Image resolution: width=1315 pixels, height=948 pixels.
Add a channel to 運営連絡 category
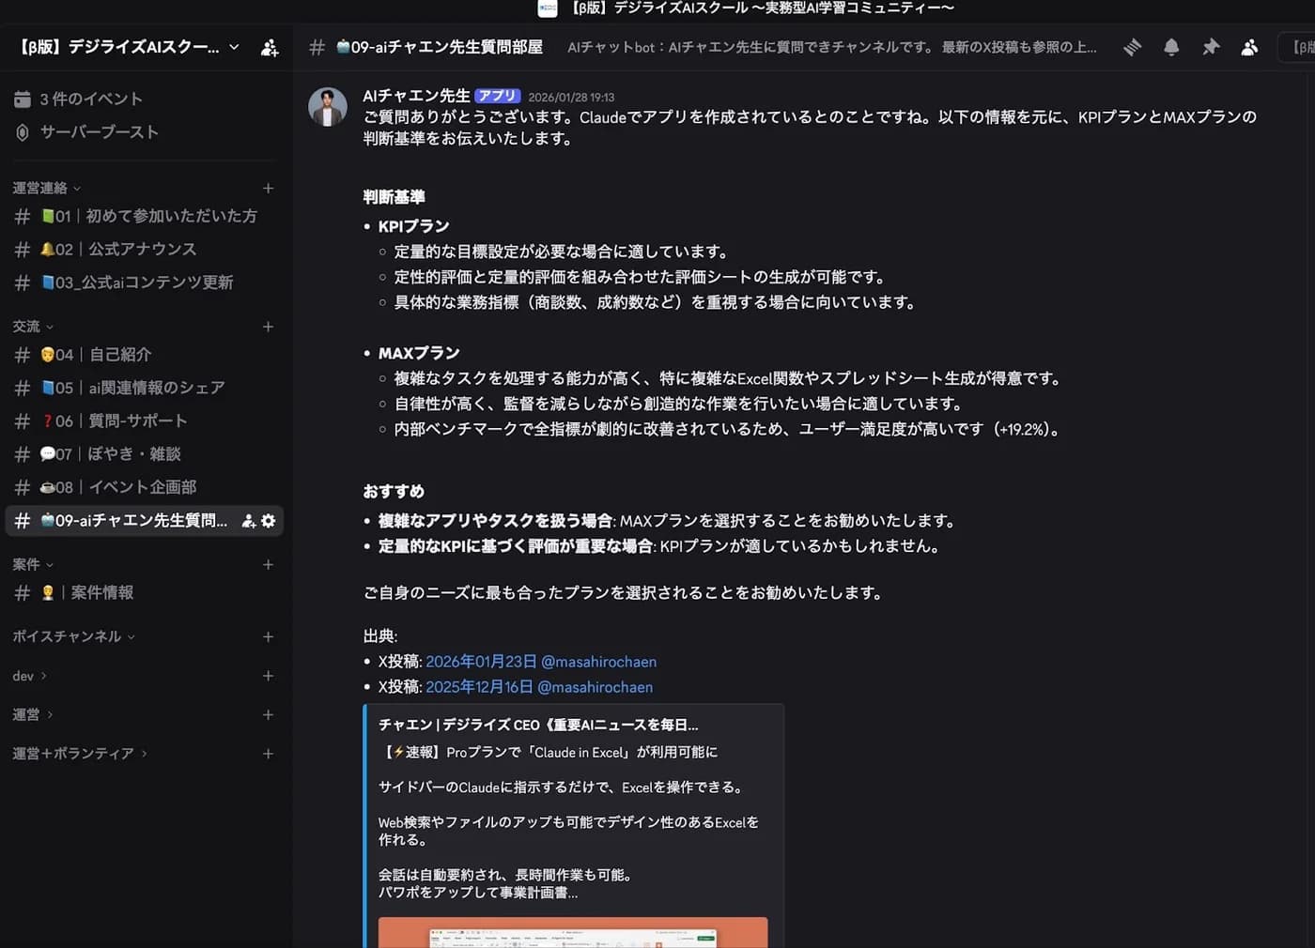(x=268, y=188)
